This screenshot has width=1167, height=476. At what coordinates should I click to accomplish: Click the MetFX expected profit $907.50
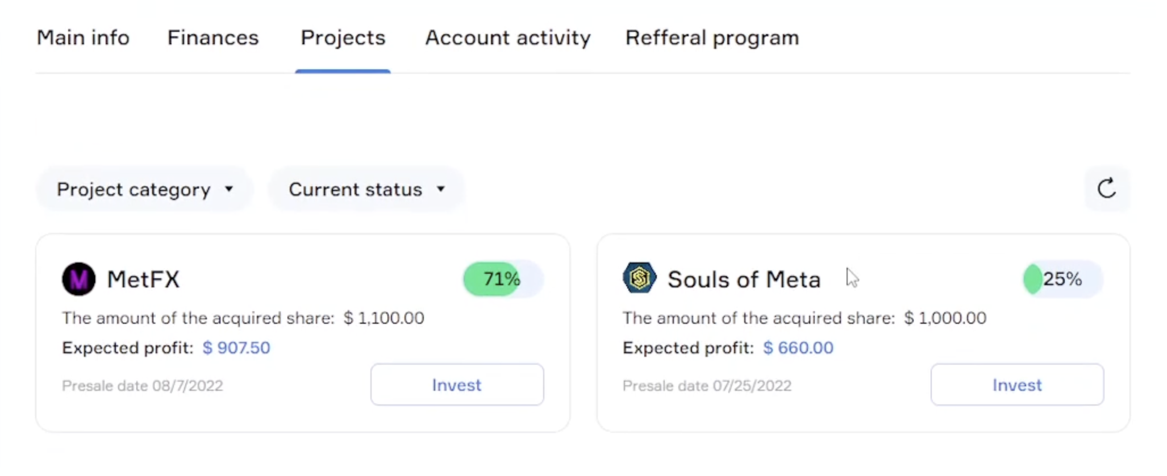[236, 348]
